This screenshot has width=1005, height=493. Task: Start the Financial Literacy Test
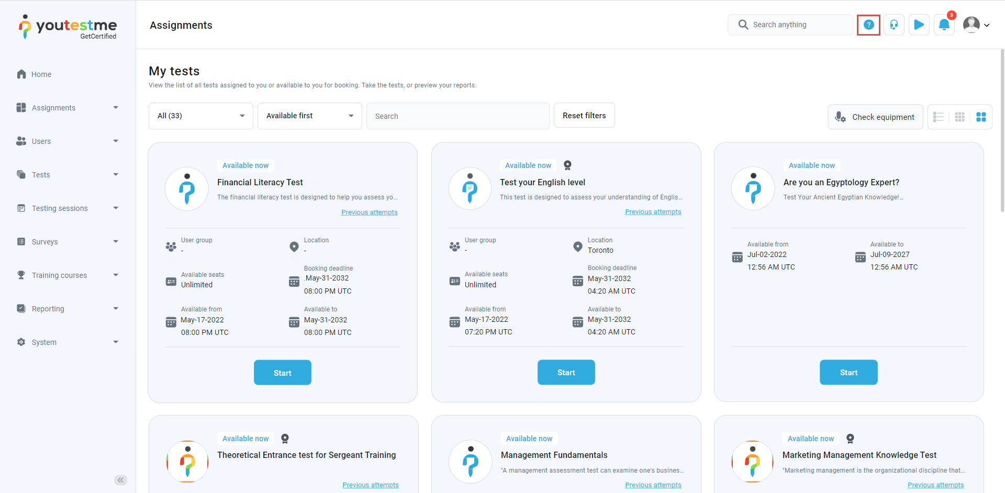coord(283,373)
